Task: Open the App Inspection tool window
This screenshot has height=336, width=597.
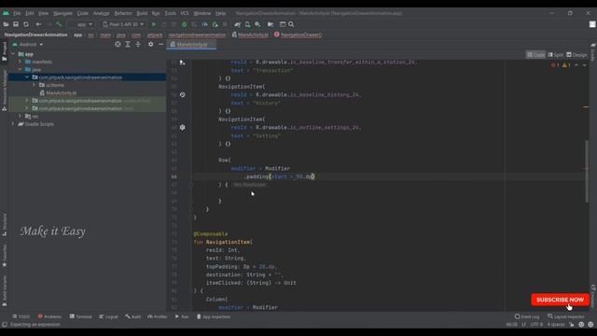Action: (x=213, y=316)
